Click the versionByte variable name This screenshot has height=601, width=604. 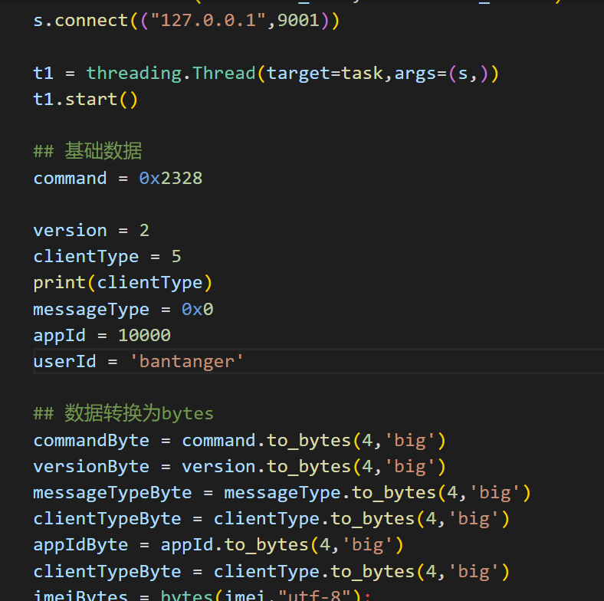click(x=90, y=467)
